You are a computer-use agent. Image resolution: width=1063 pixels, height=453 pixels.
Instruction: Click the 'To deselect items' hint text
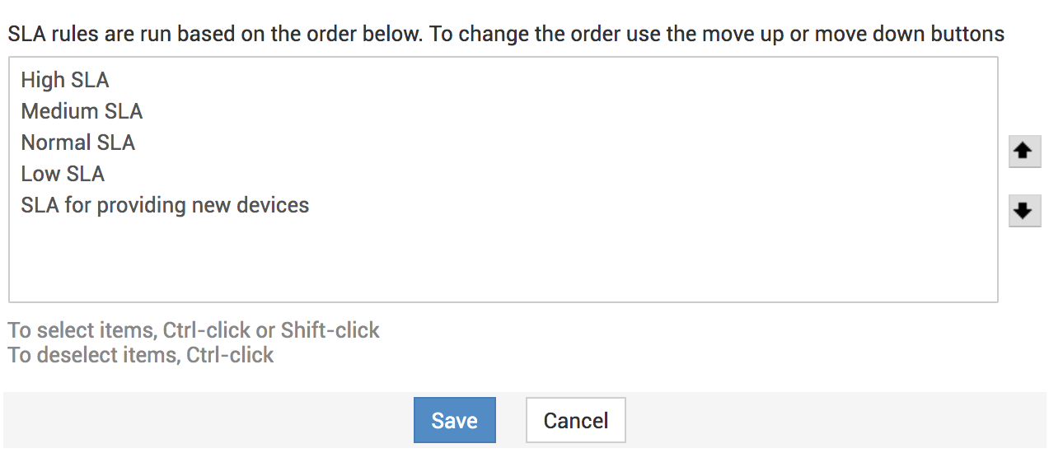pyautogui.click(x=141, y=355)
